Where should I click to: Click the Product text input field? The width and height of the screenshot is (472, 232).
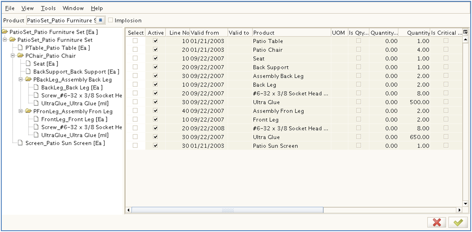[x=61, y=20]
